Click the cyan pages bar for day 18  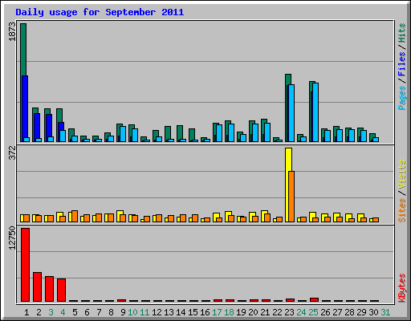pos(231,132)
